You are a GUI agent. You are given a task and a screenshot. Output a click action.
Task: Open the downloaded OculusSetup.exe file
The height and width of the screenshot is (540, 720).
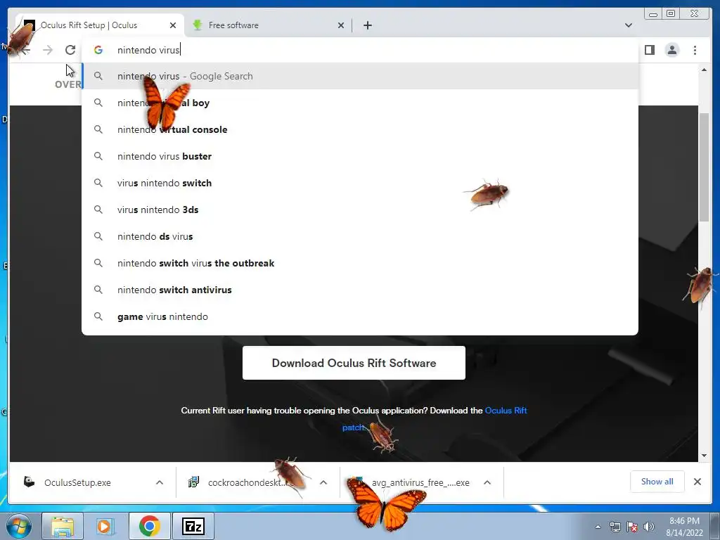coord(77,482)
